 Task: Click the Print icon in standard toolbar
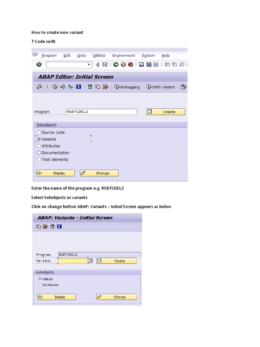point(142,65)
